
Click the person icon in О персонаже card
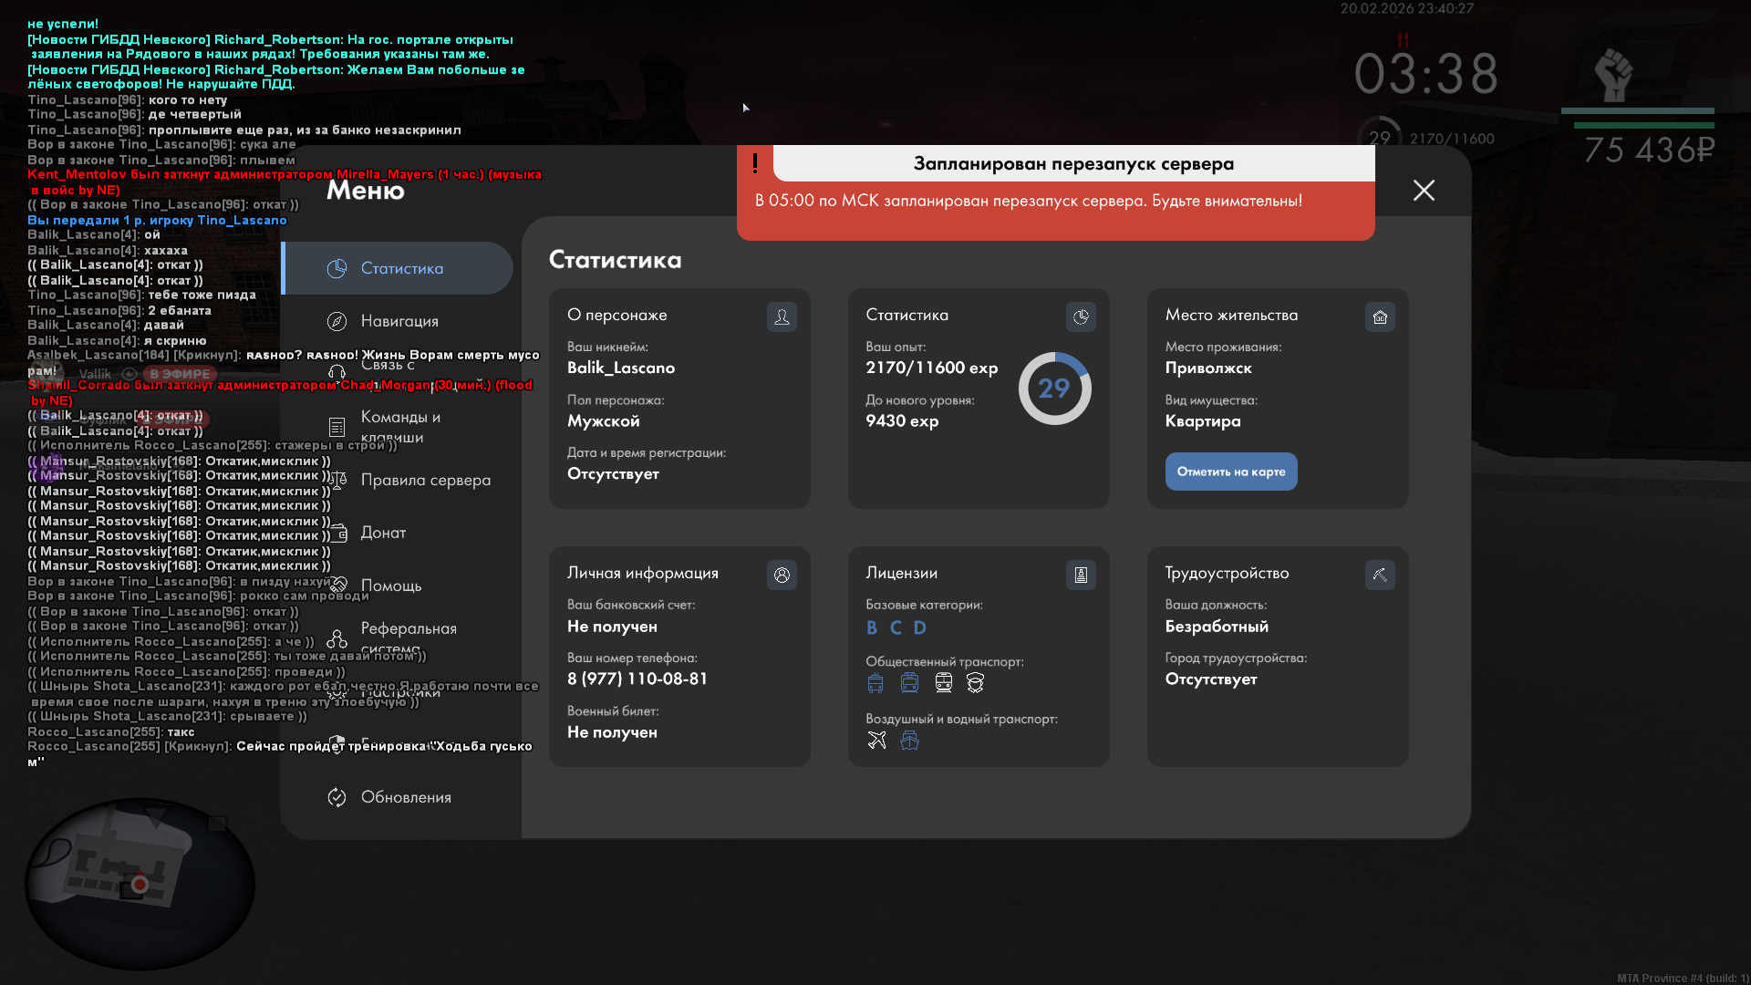782,316
